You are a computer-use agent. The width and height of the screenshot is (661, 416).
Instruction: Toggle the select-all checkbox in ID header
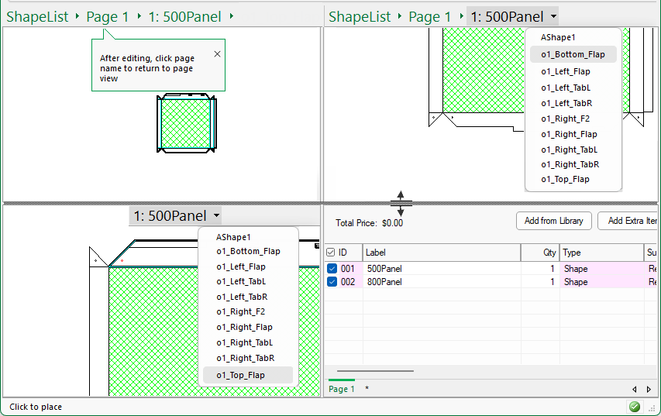(331, 253)
